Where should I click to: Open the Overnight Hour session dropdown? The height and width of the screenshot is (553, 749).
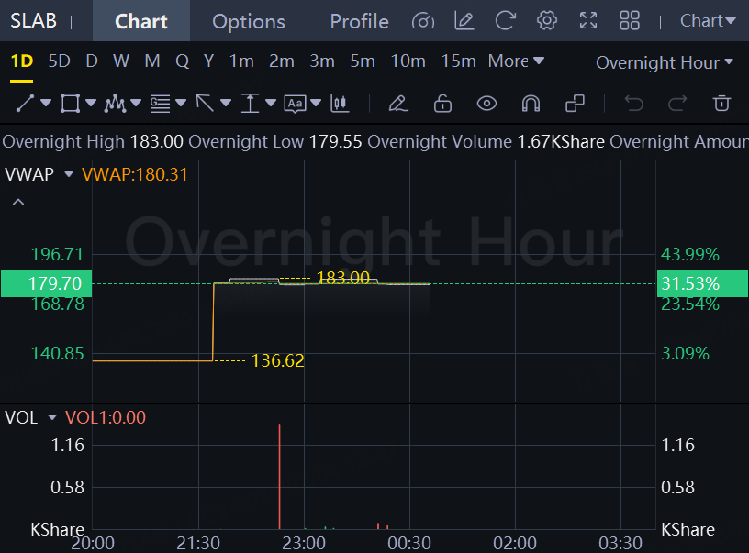[x=664, y=62]
